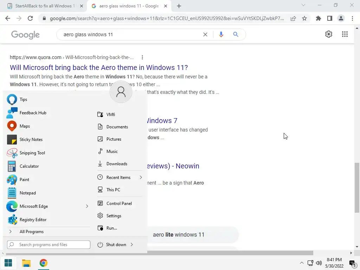This screenshot has width=360, height=270.
Task: Show hidden tray icons chevron
Action: (x=302, y=263)
